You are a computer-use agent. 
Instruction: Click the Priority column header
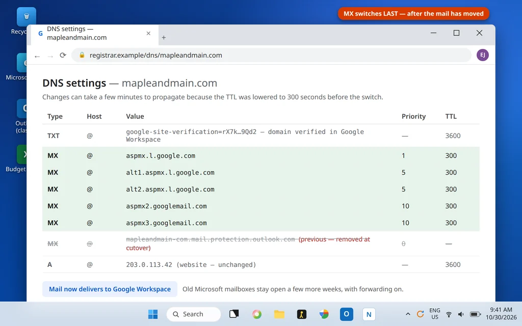(413, 117)
